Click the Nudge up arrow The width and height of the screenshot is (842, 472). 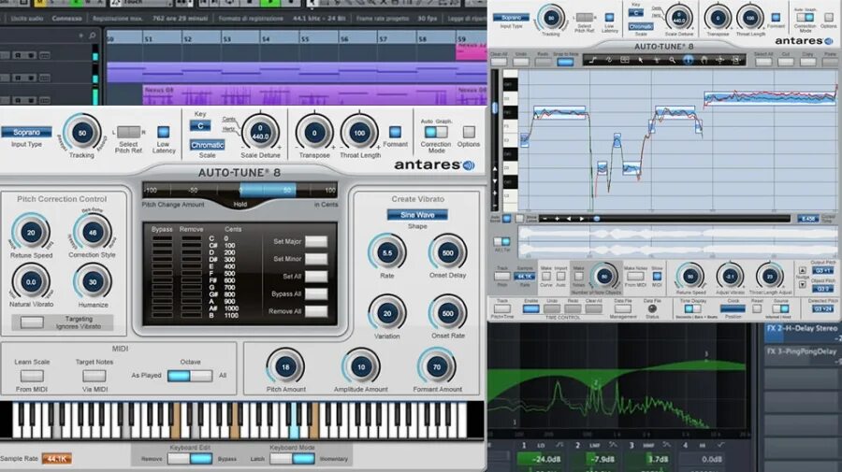803,270
